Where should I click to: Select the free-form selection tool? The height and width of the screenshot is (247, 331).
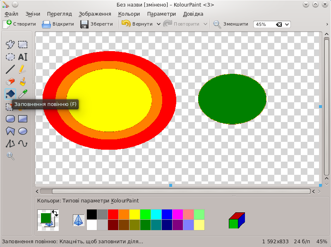tap(10, 45)
